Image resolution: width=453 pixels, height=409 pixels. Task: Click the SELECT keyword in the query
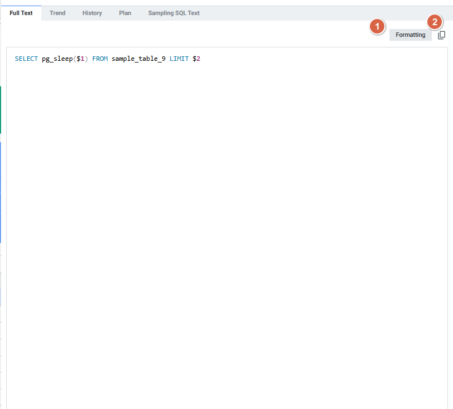[26, 59]
